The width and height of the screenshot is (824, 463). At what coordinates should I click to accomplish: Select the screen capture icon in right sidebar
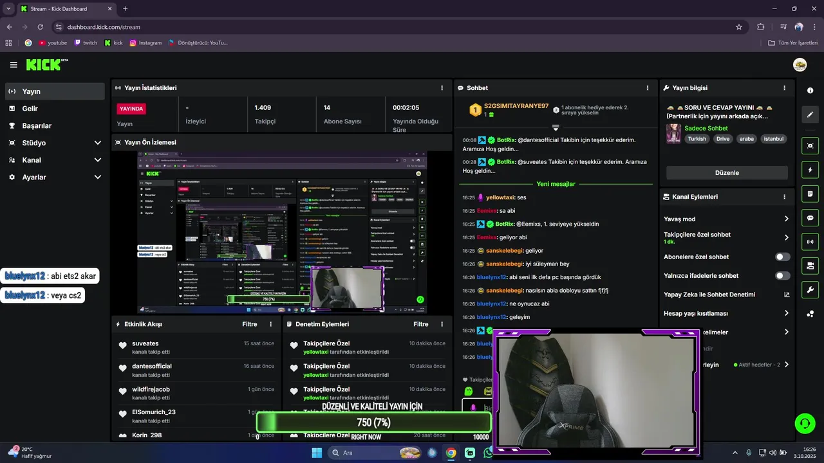click(810, 146)
